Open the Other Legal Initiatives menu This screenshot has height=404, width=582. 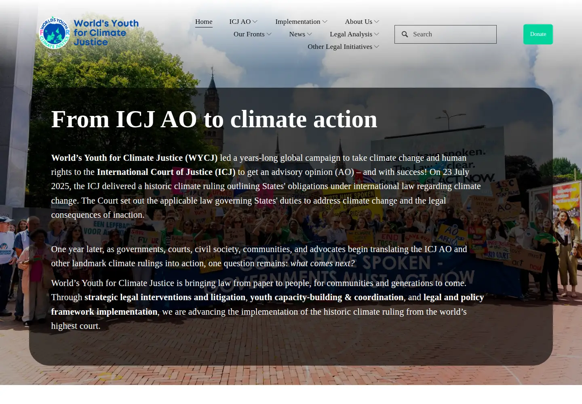click(340, 47)
